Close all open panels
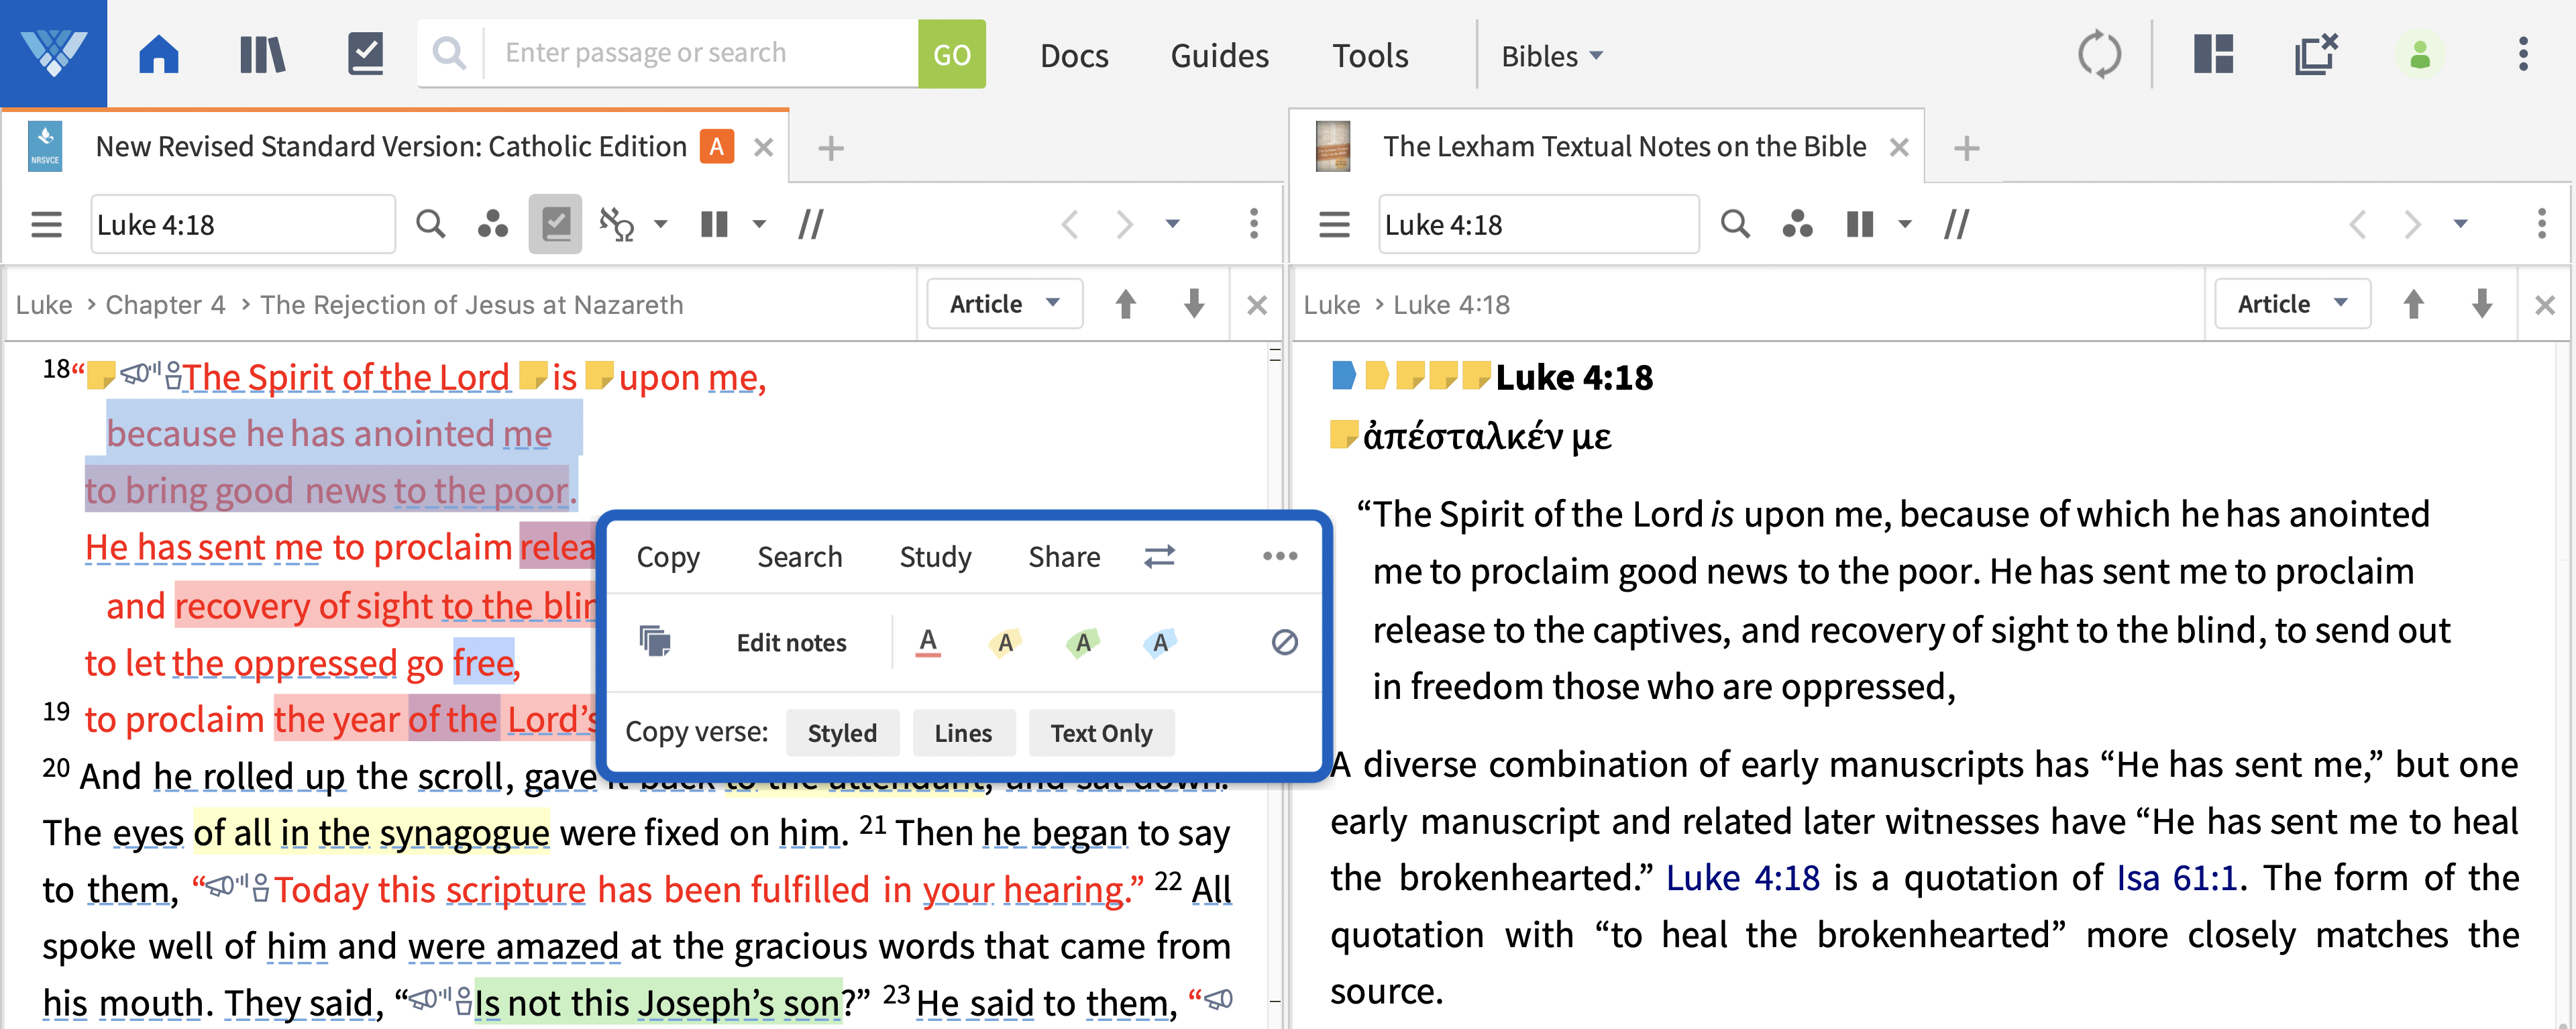Viewport: 2576px width, 1029px height. [2315, 54]
